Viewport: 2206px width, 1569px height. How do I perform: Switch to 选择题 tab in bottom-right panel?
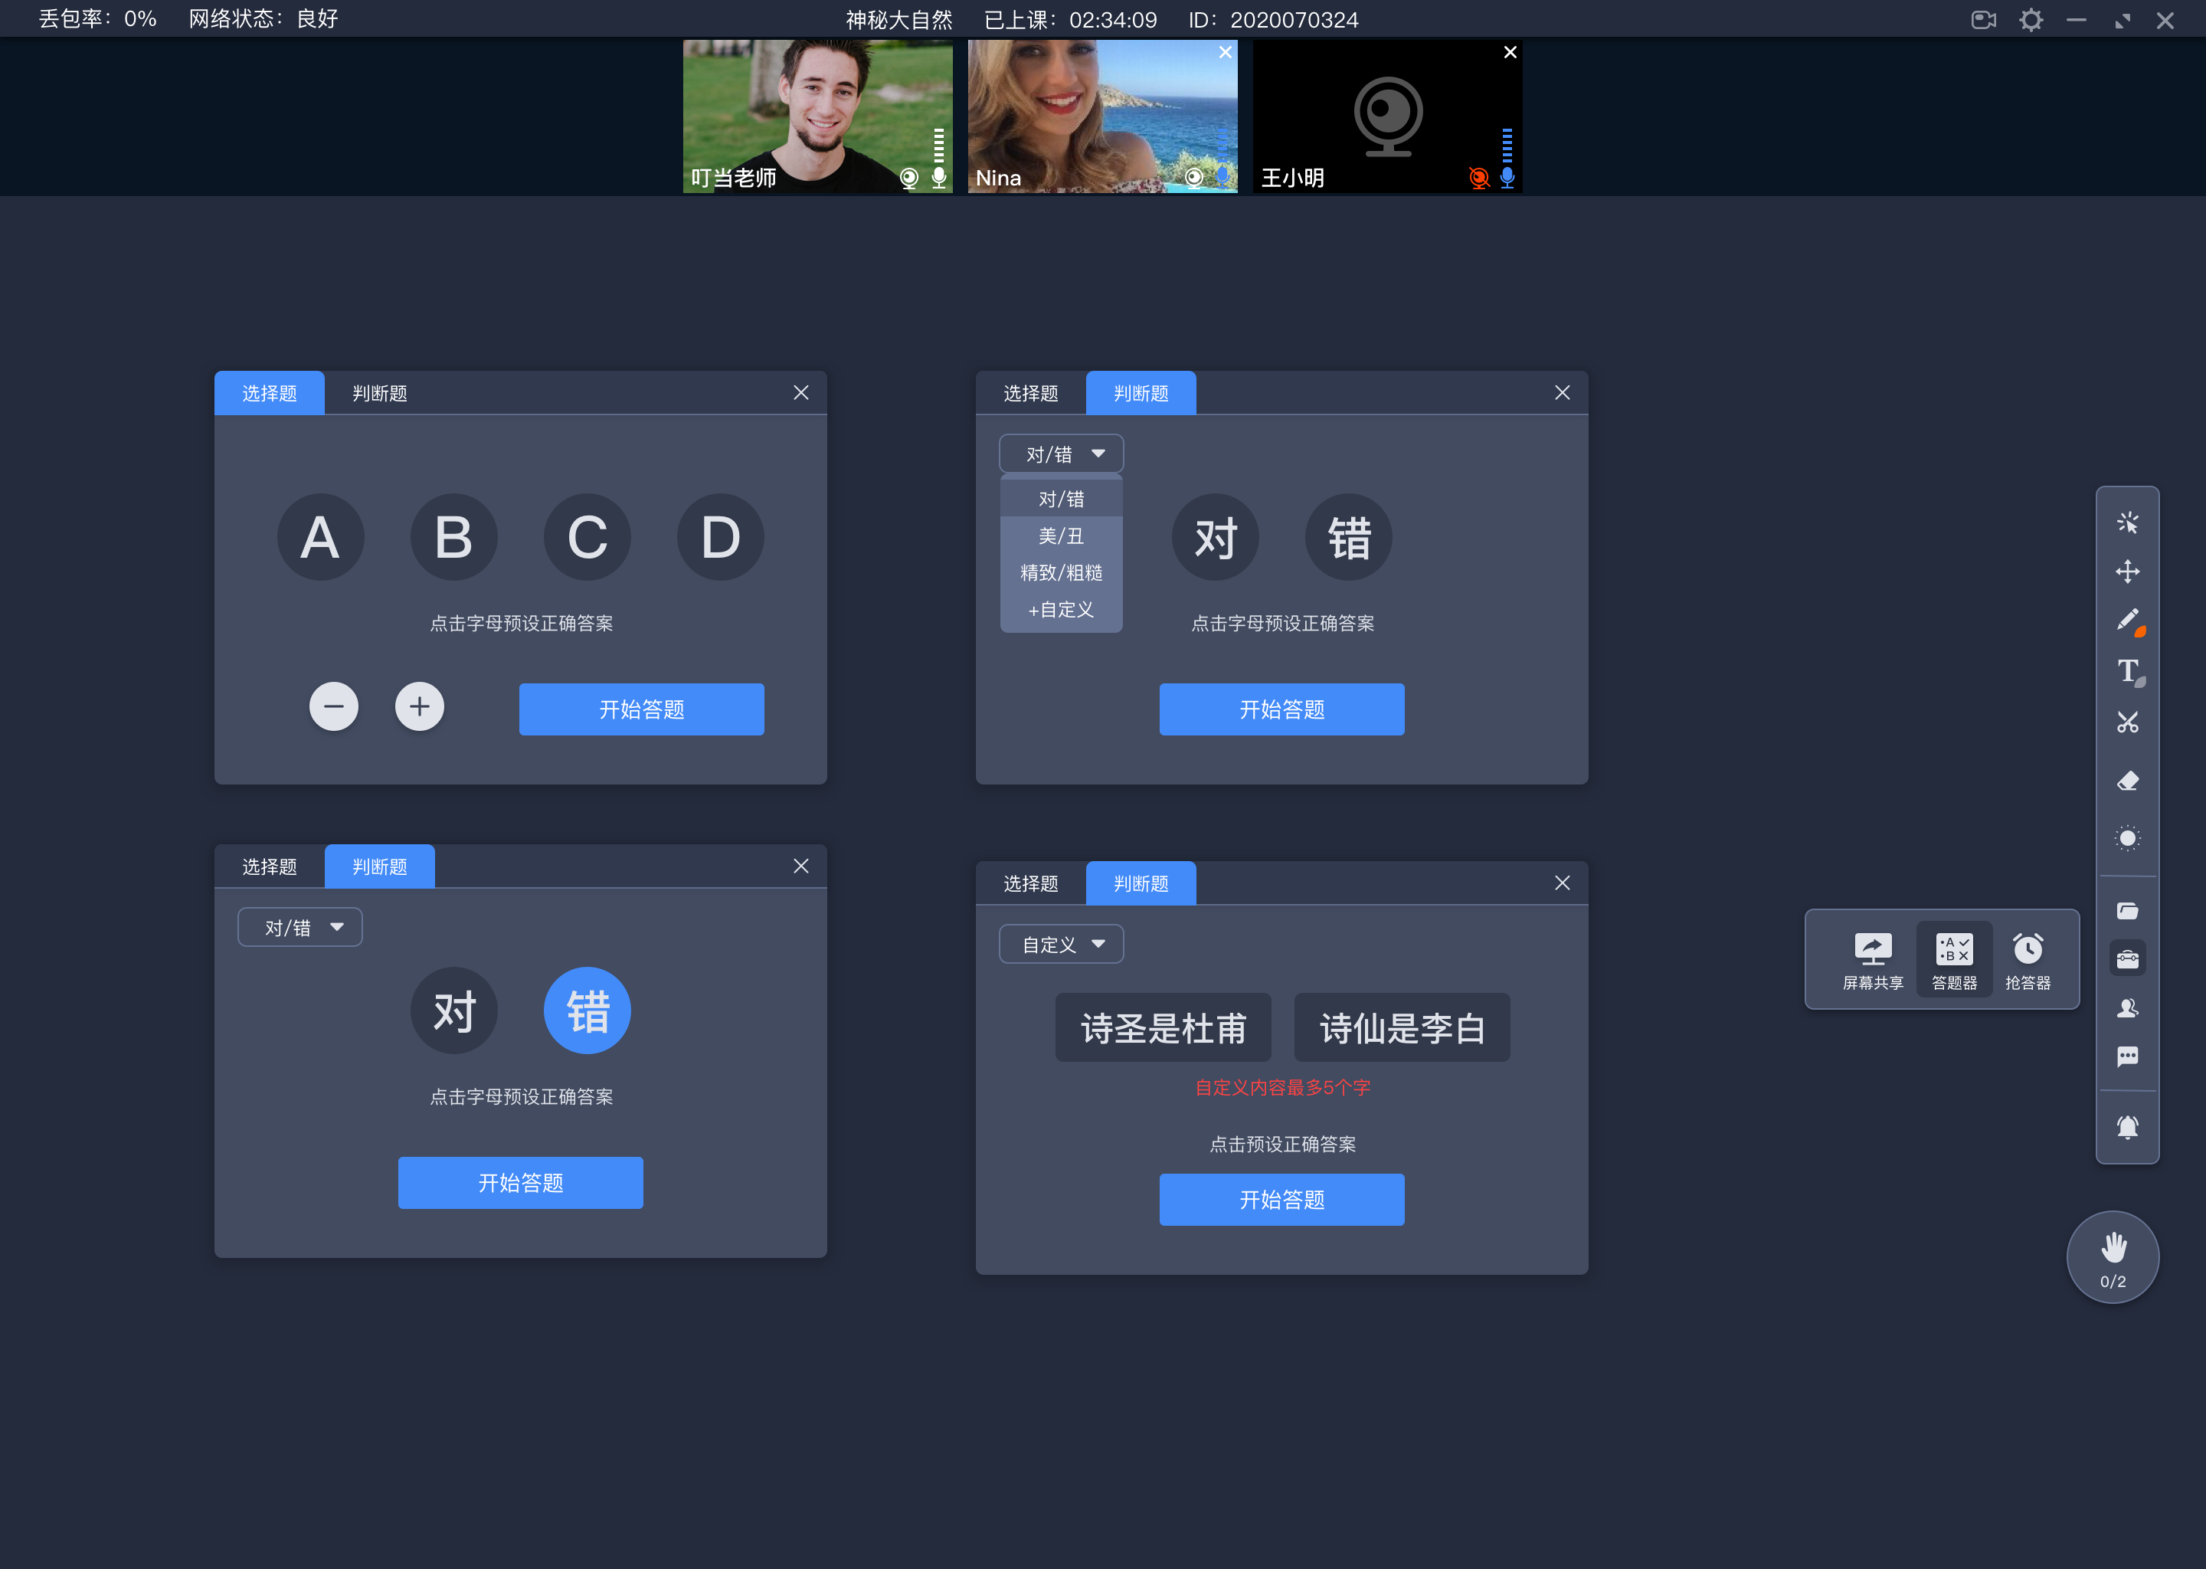click(x=1032, y=881)
